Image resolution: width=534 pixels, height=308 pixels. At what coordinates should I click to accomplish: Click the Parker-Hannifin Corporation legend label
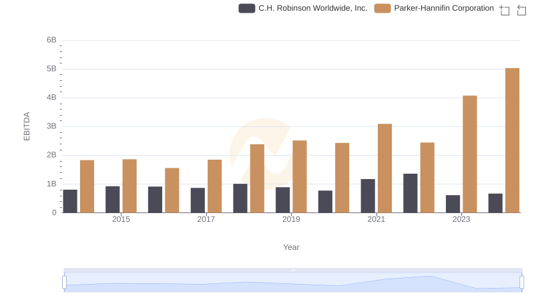pos(444,8)
